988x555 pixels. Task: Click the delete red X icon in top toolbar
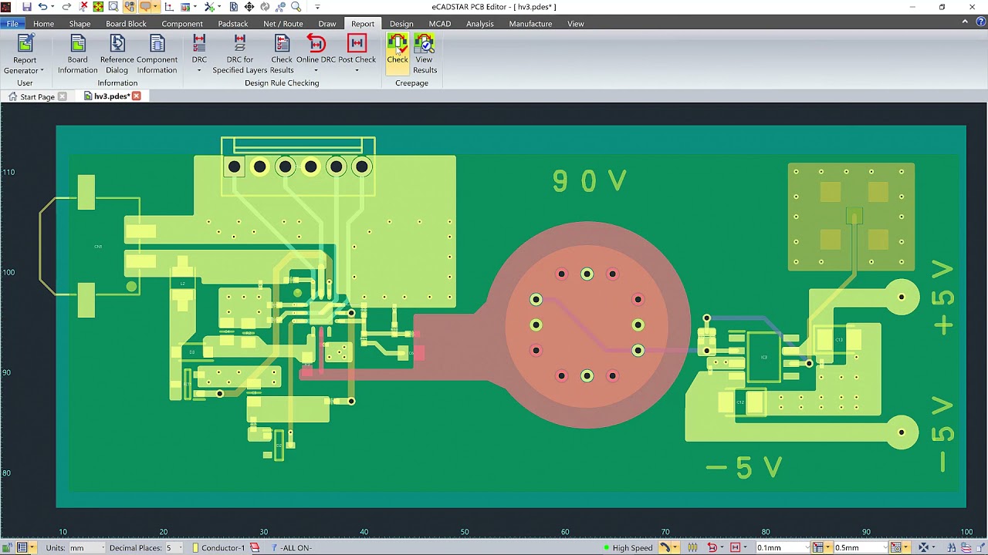click(83, 7)
